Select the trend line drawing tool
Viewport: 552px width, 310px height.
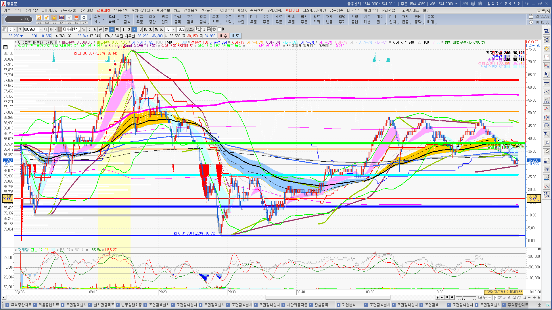547,92
